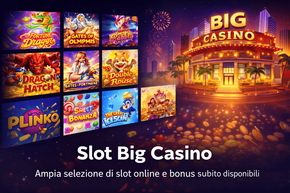Image resolution: width=290 pixels, height=193 pixels.
Task: Launch the Dragon Hatch game thumbnail
Action: coord(31,75)
